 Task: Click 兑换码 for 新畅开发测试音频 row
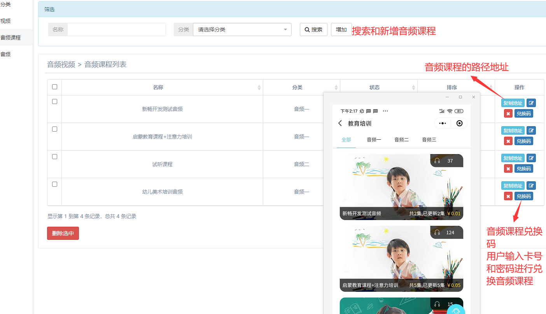(524, 114)
